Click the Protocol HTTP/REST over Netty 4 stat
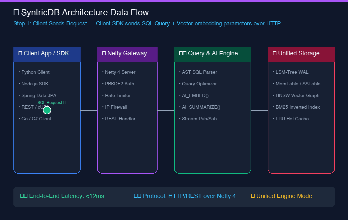The width and height of the screenshot is (348, 220). pos(185,196)
